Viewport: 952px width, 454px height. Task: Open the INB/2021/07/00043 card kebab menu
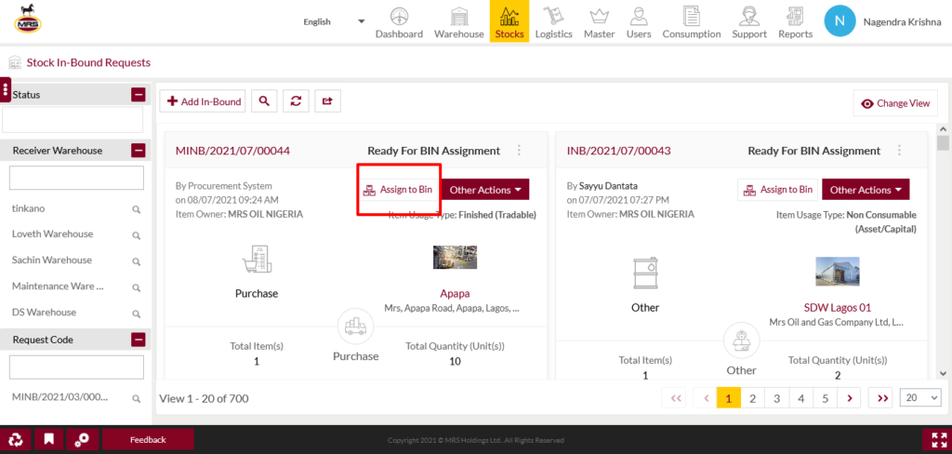click(x=899, y=150)
